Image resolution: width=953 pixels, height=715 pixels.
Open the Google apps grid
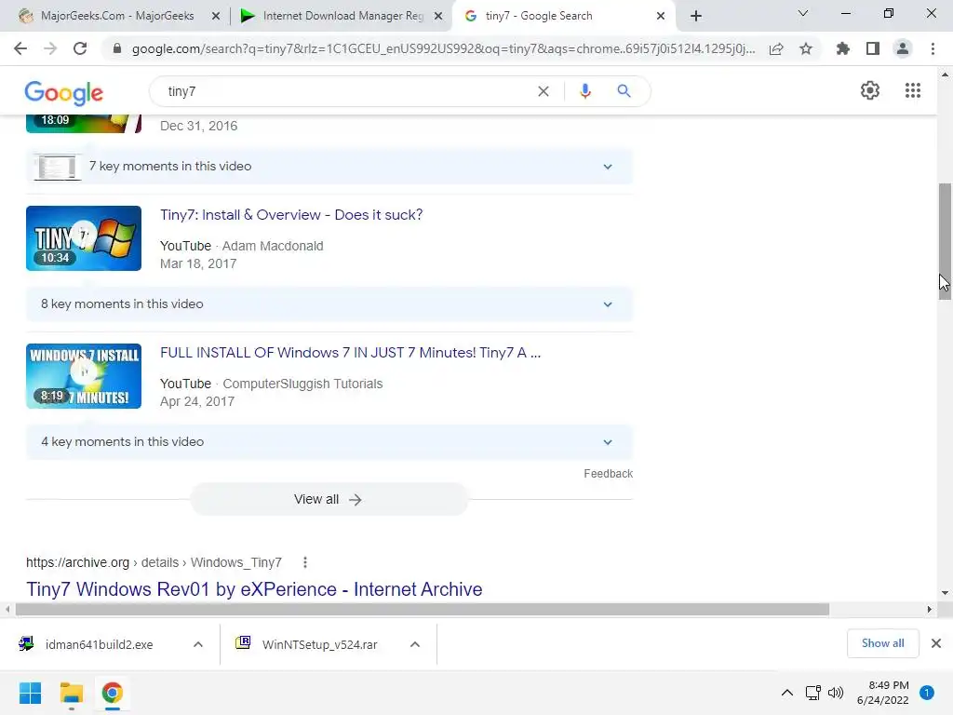coord(913,90)
